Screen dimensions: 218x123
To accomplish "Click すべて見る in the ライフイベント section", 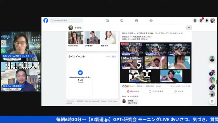I will pos(111,57).
